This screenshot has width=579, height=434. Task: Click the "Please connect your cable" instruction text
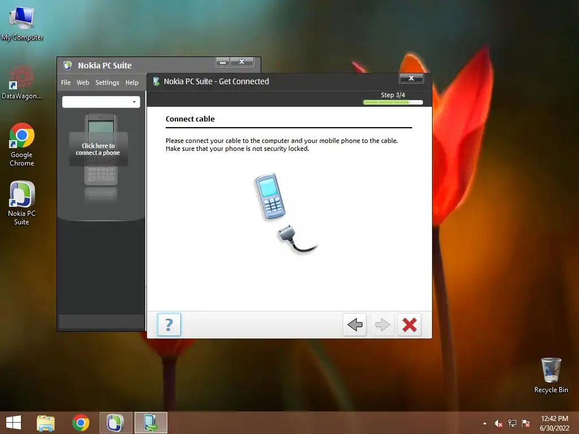pos(282,145)
